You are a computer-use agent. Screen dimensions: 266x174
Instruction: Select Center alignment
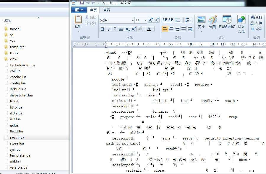pos(171,29)
